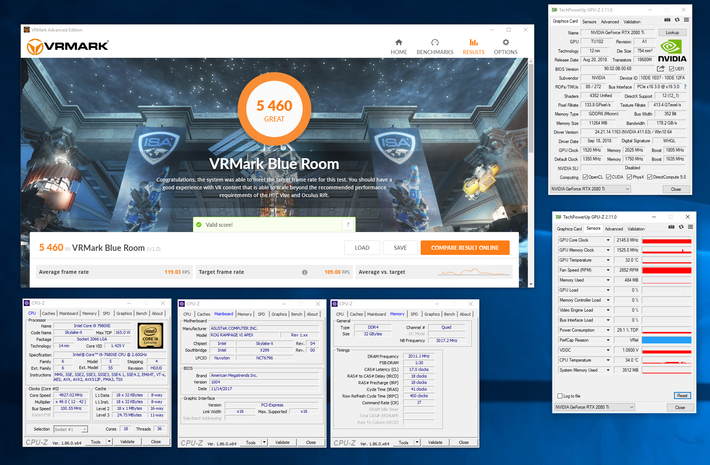Image resolution: width=710 pixels, height=465 pixels.
Task: Click the VRMark results vertical scrollbar
Action: [x=531, y=109]
